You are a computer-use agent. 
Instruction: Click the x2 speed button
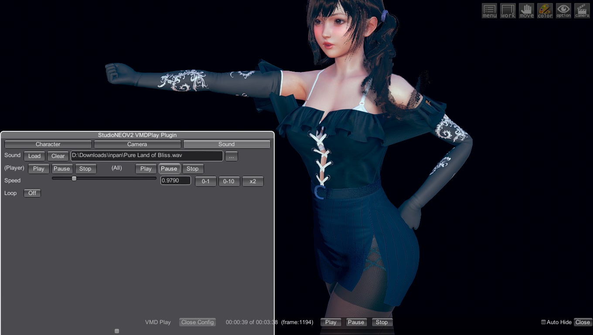[253, 181]
